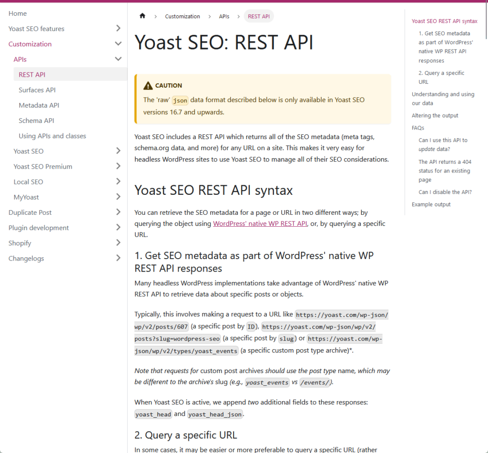488x453 pixels.
Task: Open Changelogs sidebar item
Action: [x=26, y=259]
